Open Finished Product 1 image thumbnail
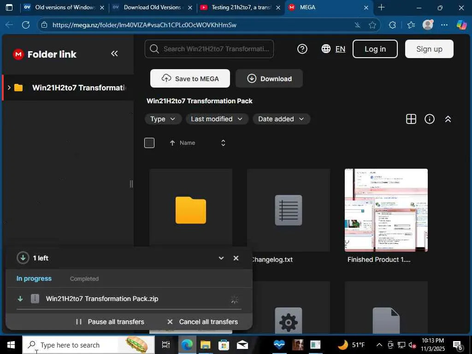 click(386, 210)
